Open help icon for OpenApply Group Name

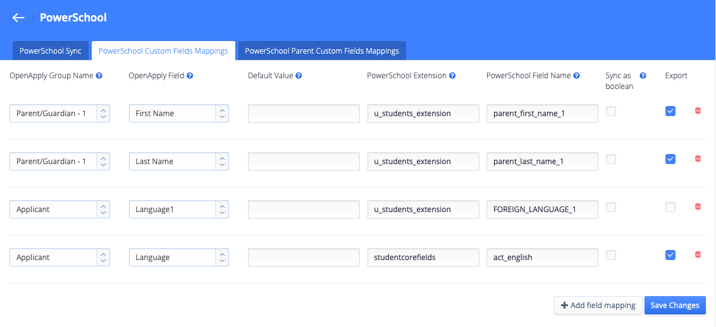tap(99, 76)
